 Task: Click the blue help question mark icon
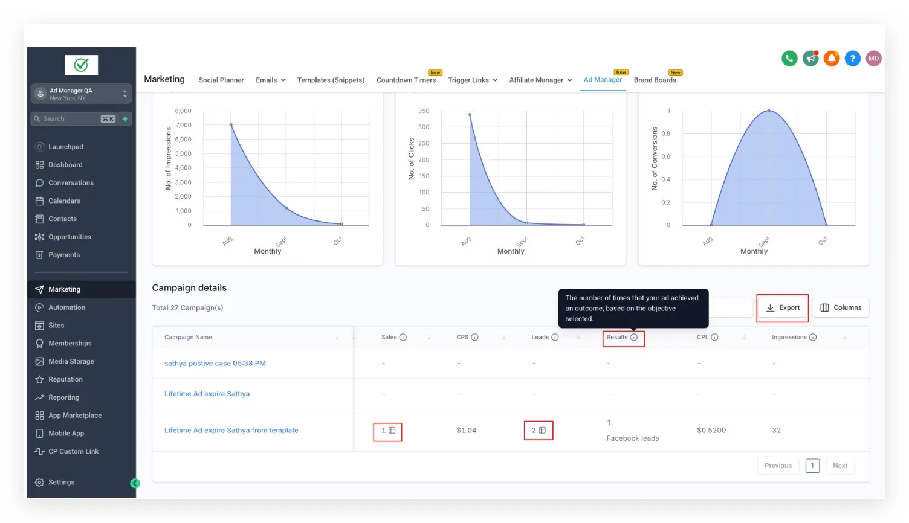tap(852, 59)
